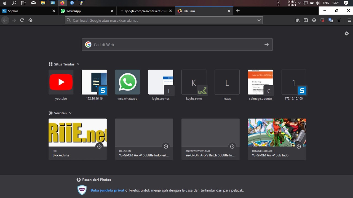353x198 pixels.
Task: Open the address bar history dropdown
Action: click(x=259, y=20)
